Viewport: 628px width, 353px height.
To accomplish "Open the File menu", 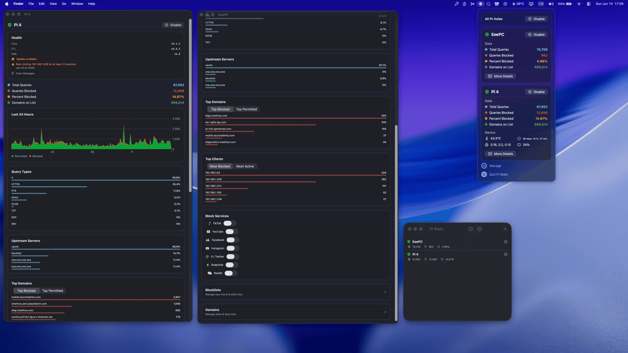I will pos(31,3).
